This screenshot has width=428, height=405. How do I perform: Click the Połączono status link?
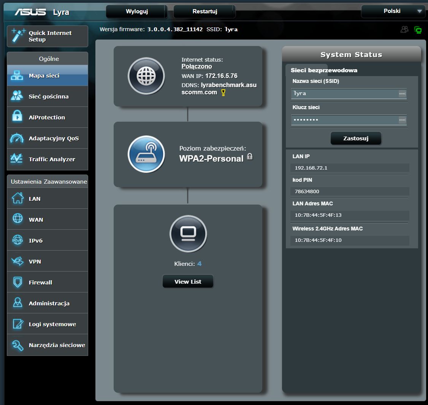click(x=197, y=67)
